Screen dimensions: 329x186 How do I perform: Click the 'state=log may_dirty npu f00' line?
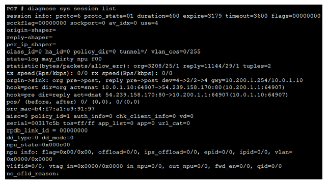point(54,59)
